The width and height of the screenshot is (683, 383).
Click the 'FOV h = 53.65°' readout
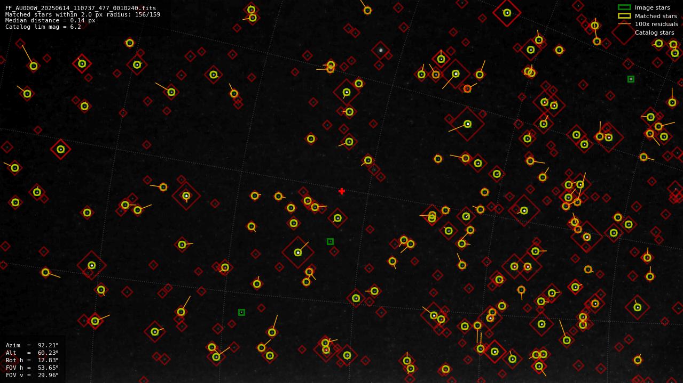pos(32,368)
